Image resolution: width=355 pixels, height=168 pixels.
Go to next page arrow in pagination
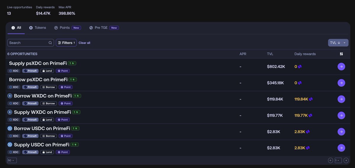[346, 160]
